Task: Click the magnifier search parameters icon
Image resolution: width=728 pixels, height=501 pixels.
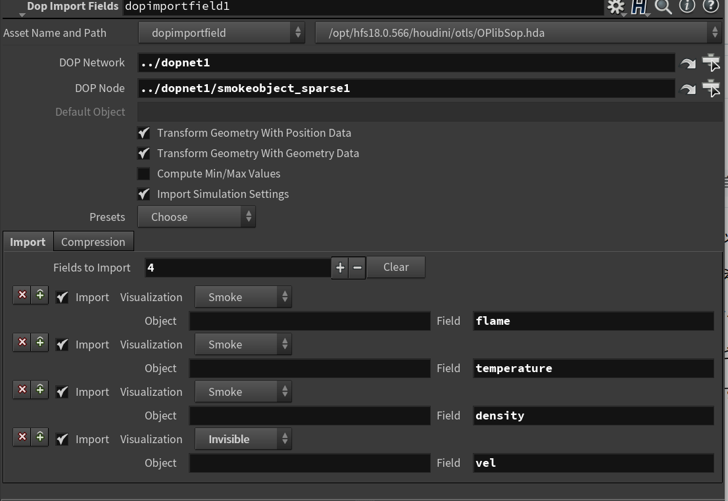Action: (664, 7)
